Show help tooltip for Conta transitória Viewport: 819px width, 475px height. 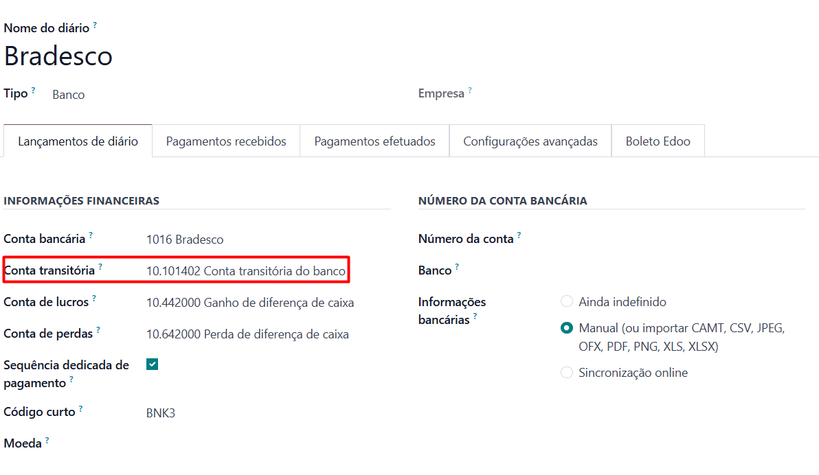100,267
